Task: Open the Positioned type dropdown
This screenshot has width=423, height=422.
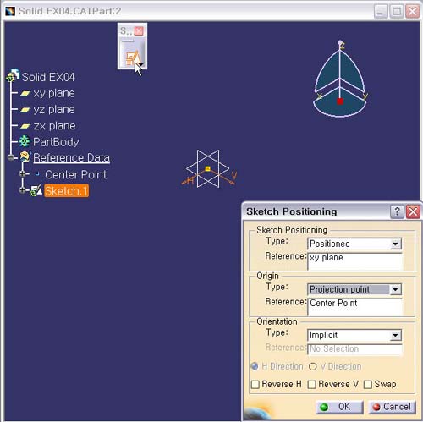Action: [x=395, y=244]
